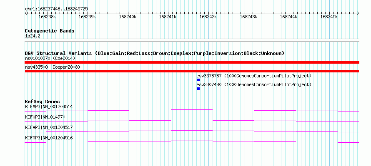Screen dimensions: 371x166
Task: Click the red nsv1010370 loss bar
Action: [x=192, y=62]
